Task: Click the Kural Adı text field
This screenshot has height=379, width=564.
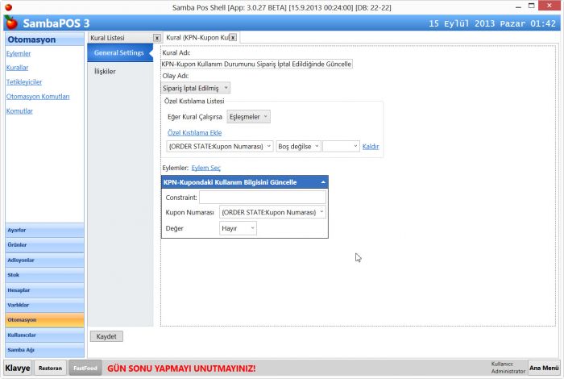Action: pos(256,63)
